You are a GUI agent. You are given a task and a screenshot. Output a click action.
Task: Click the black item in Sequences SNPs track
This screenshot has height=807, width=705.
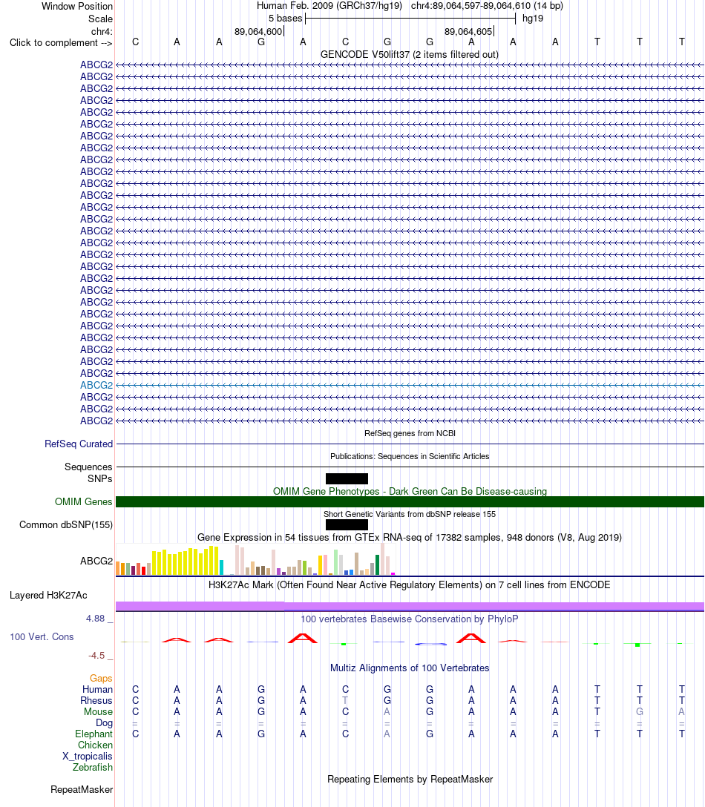[347, 478]
